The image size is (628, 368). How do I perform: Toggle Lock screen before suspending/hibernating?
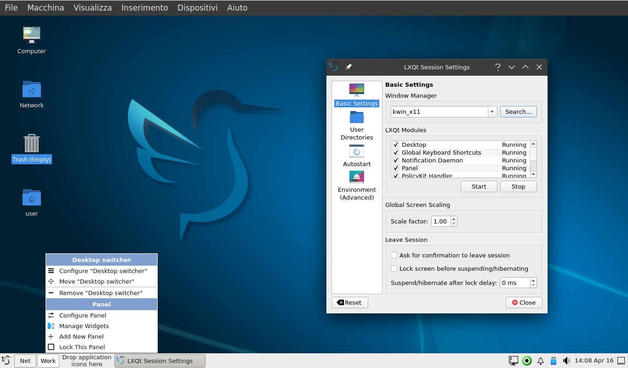[394, 268]
